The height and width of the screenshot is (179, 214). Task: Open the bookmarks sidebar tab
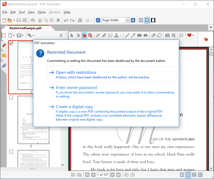point(4,45)
